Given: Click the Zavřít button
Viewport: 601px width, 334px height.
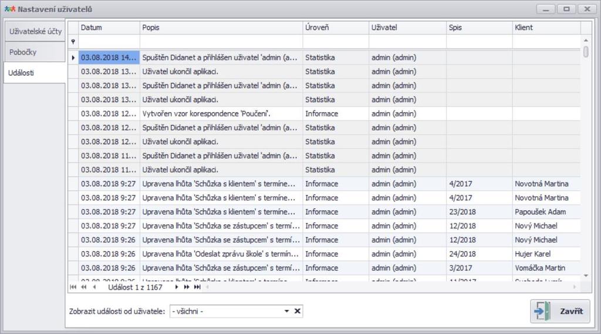Looking at the screenshot, I should pos(561,311).
